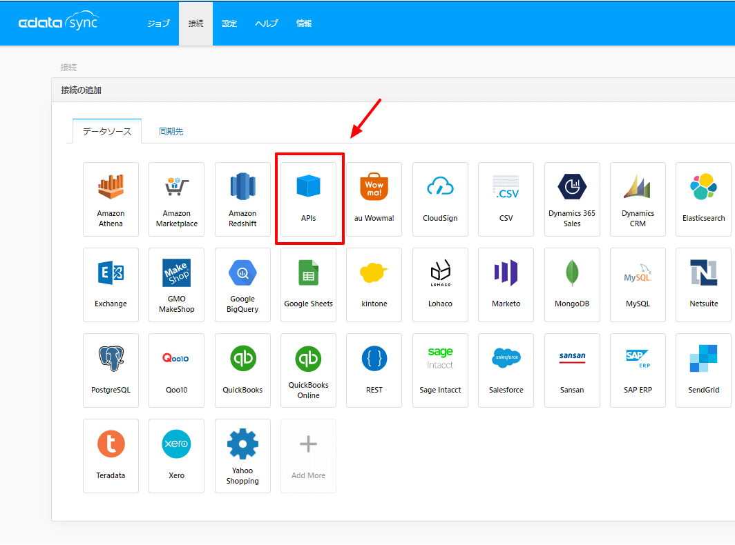The image size is (735, 545).
Task: Choose the Amazon Marketplace data source
Action: point(177,199)
